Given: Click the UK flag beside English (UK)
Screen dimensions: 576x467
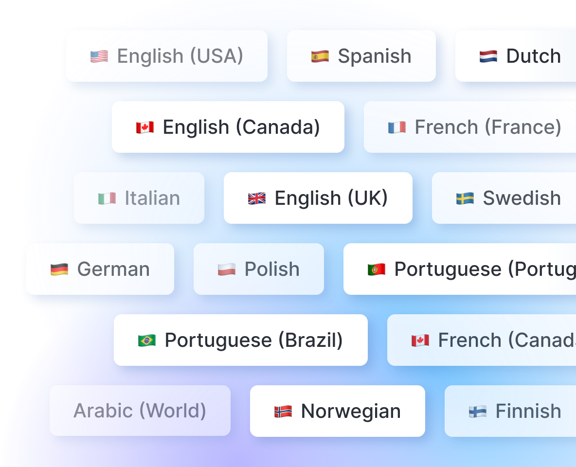Looking at the screenshot, I should [x=256, y=198].
